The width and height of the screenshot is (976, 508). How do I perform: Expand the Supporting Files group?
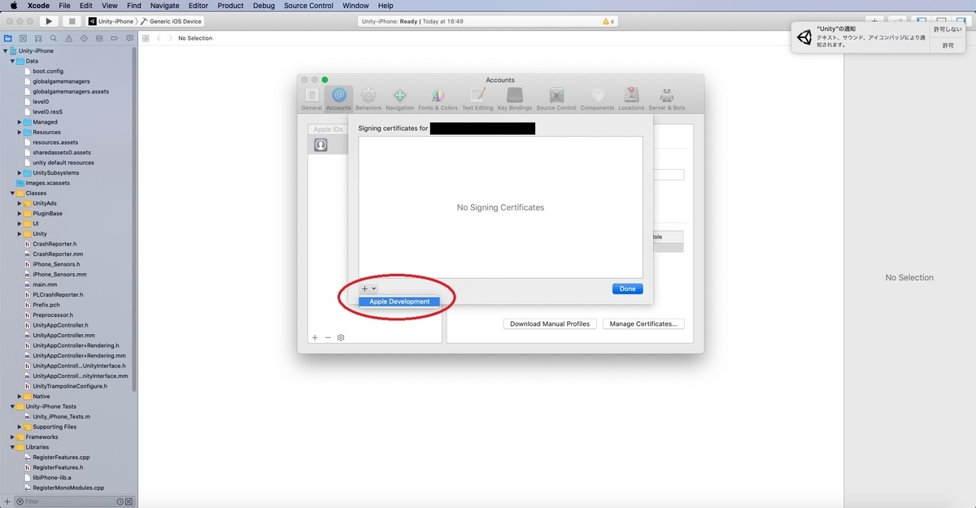point(20,427)
